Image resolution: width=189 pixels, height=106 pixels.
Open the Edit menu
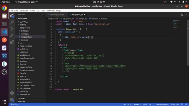point(16,11)
